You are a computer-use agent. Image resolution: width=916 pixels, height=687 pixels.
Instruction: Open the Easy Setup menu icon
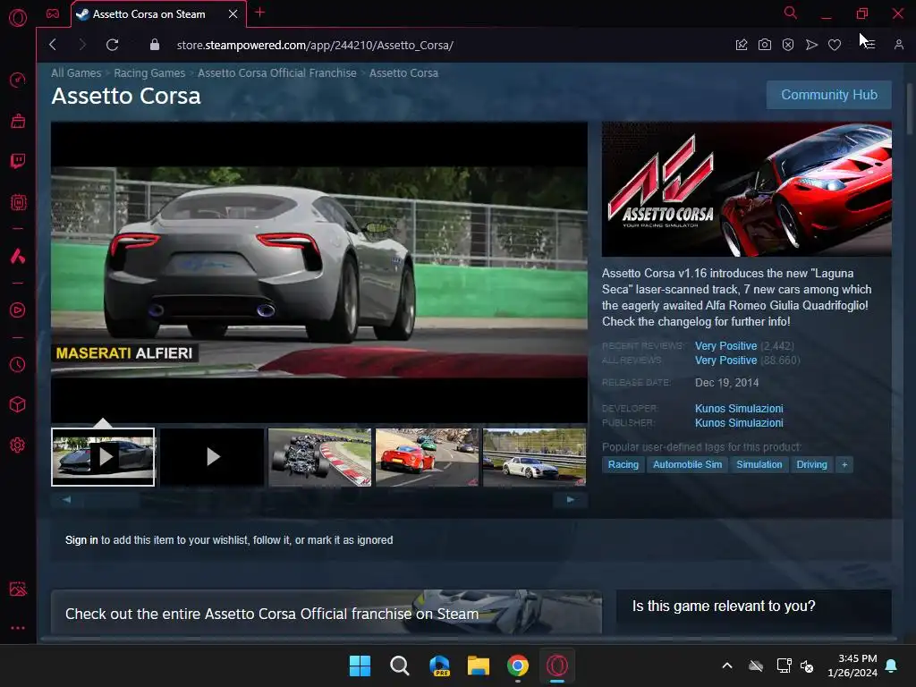click(x=869, y=45)
